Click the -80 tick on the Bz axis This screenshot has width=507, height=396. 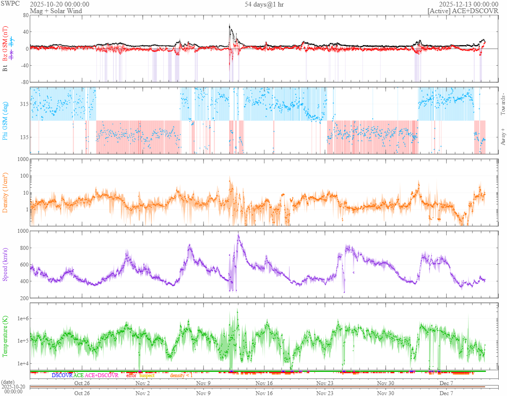pyautogui.click(x=25, y=82)
